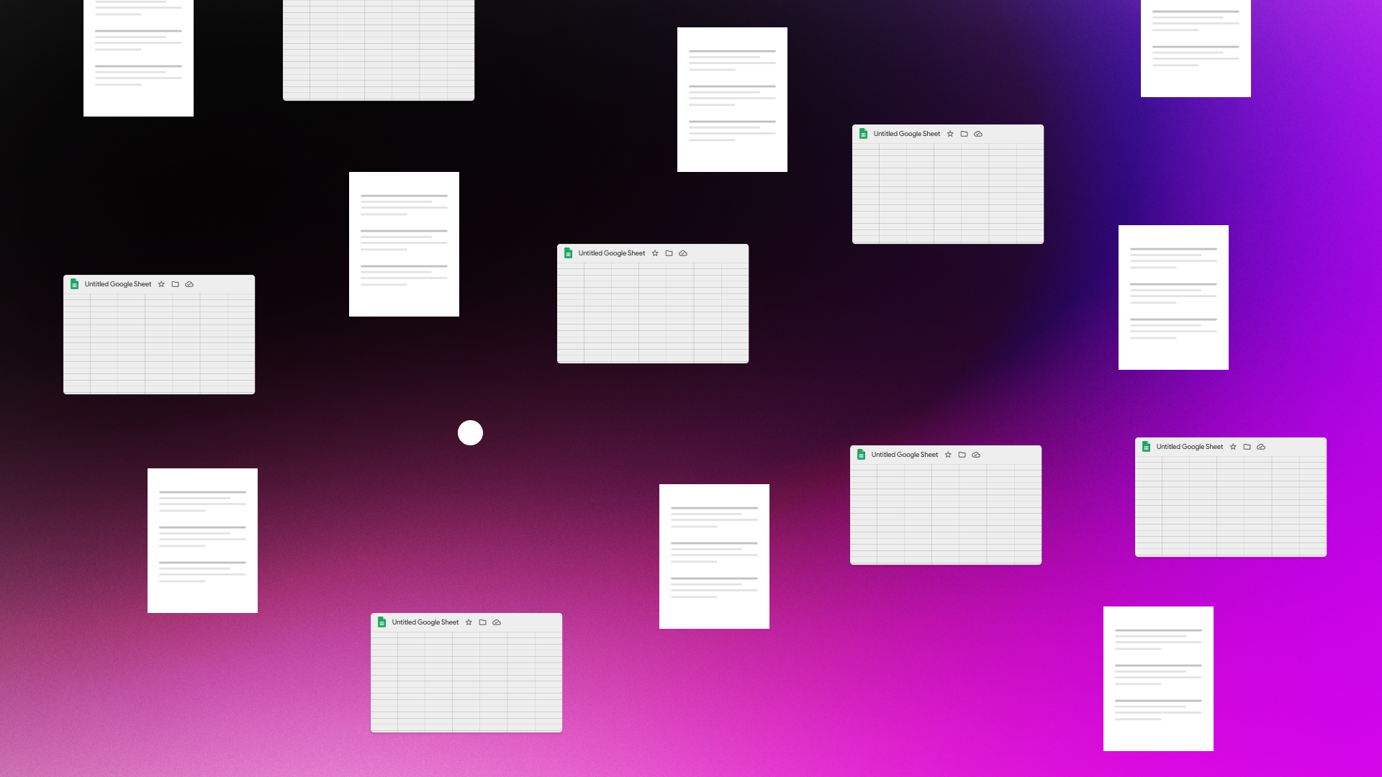Open document thumbnail directly above white circle
Screen dimensions: 1382x777
pos(404,244)
